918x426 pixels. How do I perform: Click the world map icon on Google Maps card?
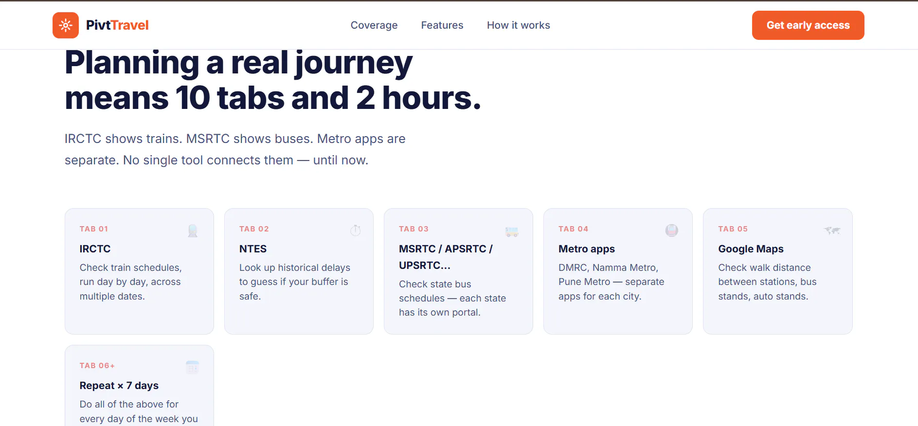(x=832, y=231)
